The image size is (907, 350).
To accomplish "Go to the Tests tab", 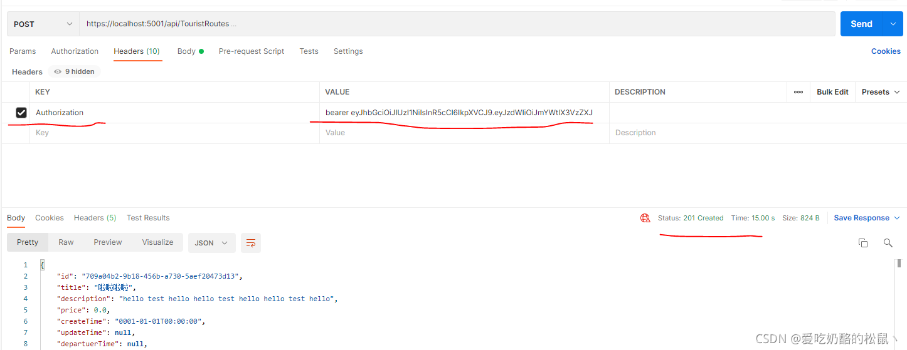I will [309, 51].
